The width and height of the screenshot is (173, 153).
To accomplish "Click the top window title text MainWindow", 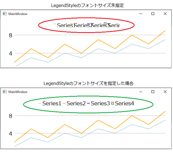I will click(18, 14).
